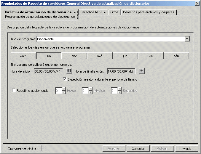Enable the Repetir la acción cada checkbox
The width and height of the screenshot is (201, 154).
(14, 91)
